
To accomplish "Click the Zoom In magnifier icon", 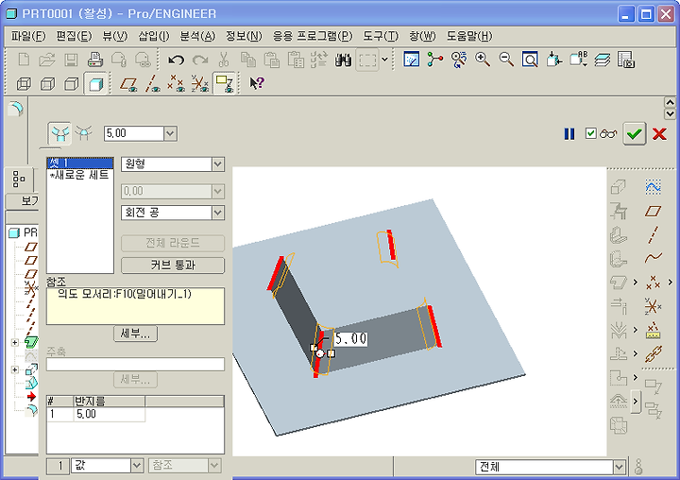I will [483, 60].
